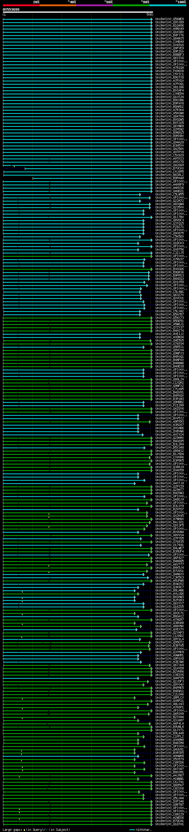Screen dimensions: 189x832
Task: Select hit label UniRef100_A7PQD1
Action: tap(170, 84)
